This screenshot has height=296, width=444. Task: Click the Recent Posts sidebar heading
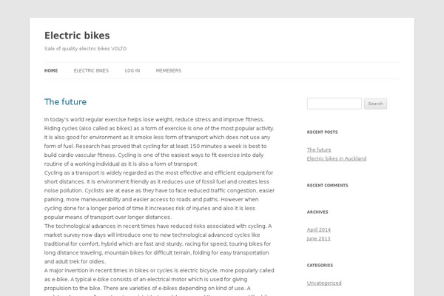(x=322, y=132)
